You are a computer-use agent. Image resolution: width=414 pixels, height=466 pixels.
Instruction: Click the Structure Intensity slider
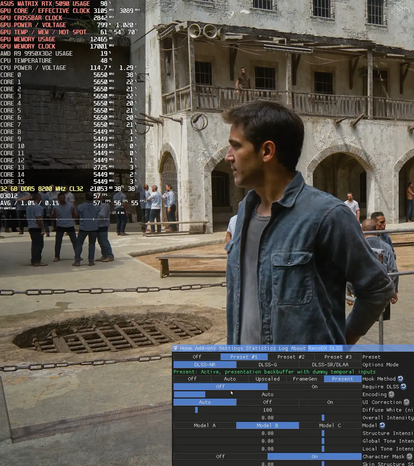click(x=267, y=433)
